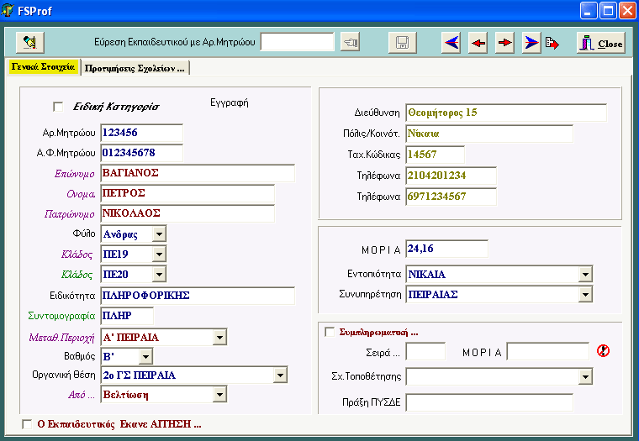Open the Συνυπηρέτηση dropdown showing ΠΕΙΡΑΙΑΣ
The image size is (639, 441).
[585, 295]
